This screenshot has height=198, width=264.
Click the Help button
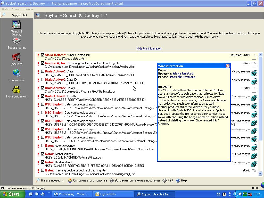pos(182,180)
